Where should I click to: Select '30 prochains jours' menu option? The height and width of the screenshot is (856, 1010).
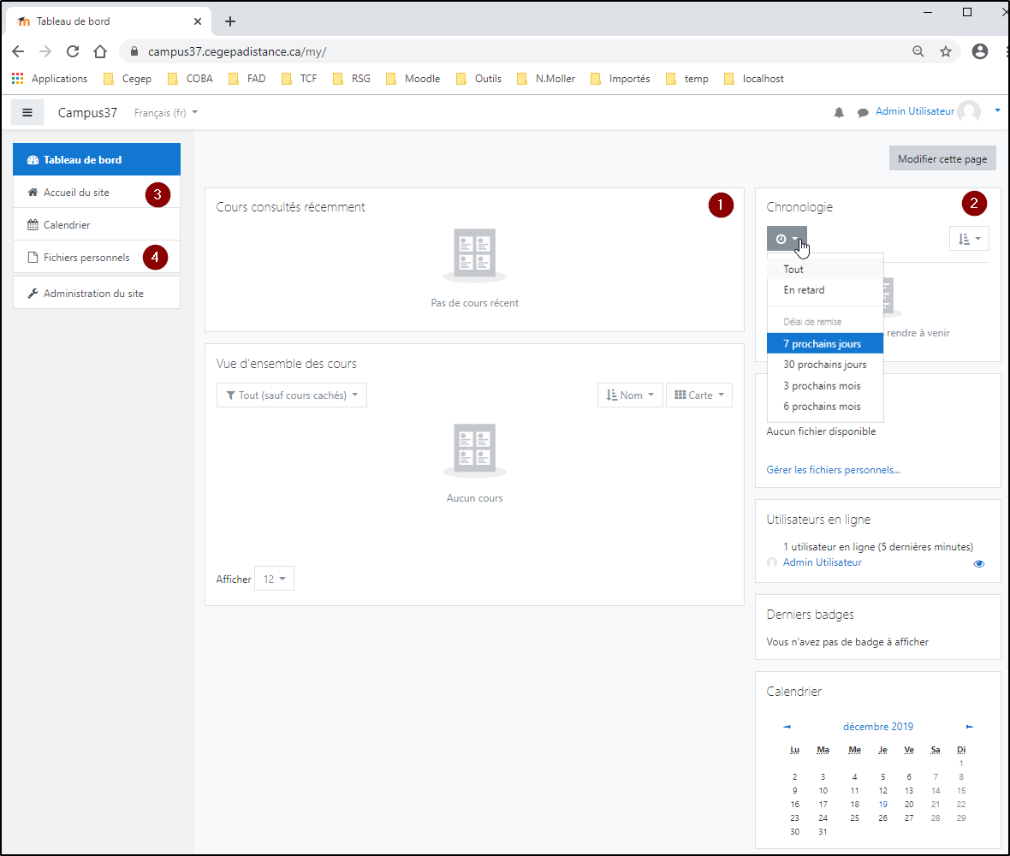tap(824, 365)
